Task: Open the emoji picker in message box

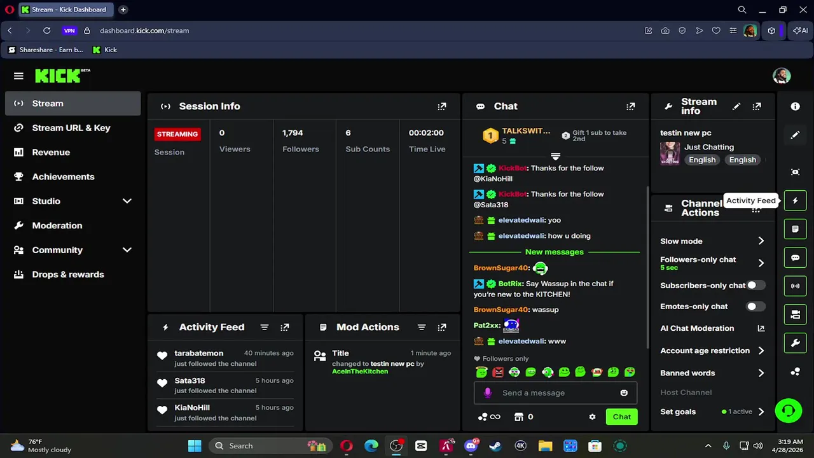Action: coord(624,393)
